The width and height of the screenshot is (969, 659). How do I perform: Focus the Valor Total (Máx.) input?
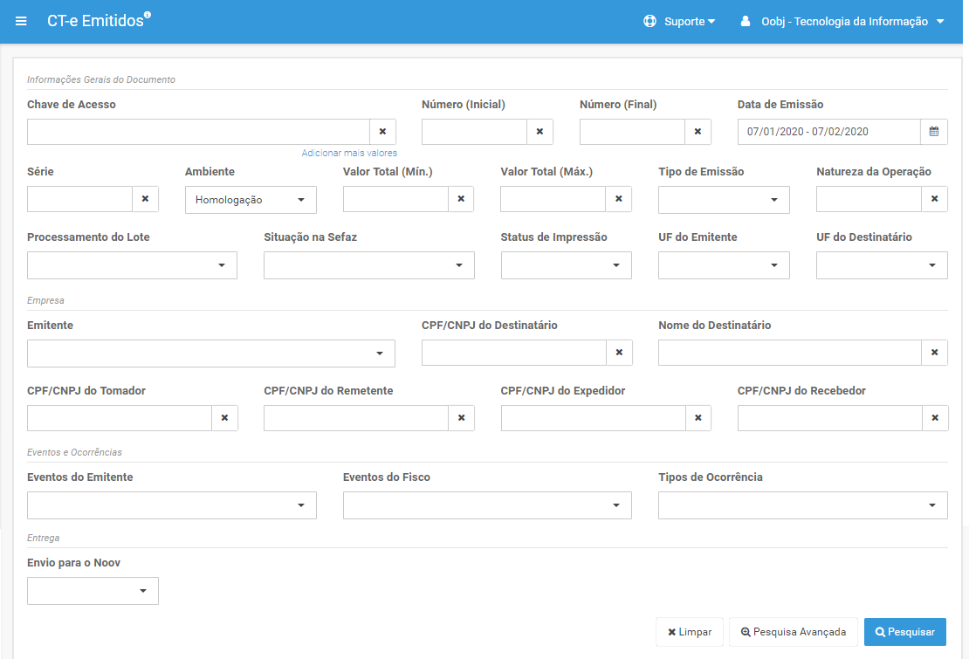coord(553,199)
